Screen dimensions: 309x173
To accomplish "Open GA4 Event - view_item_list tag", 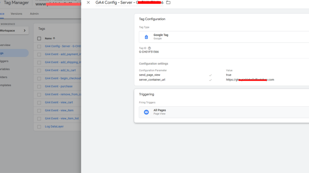I will coord(62,118).
